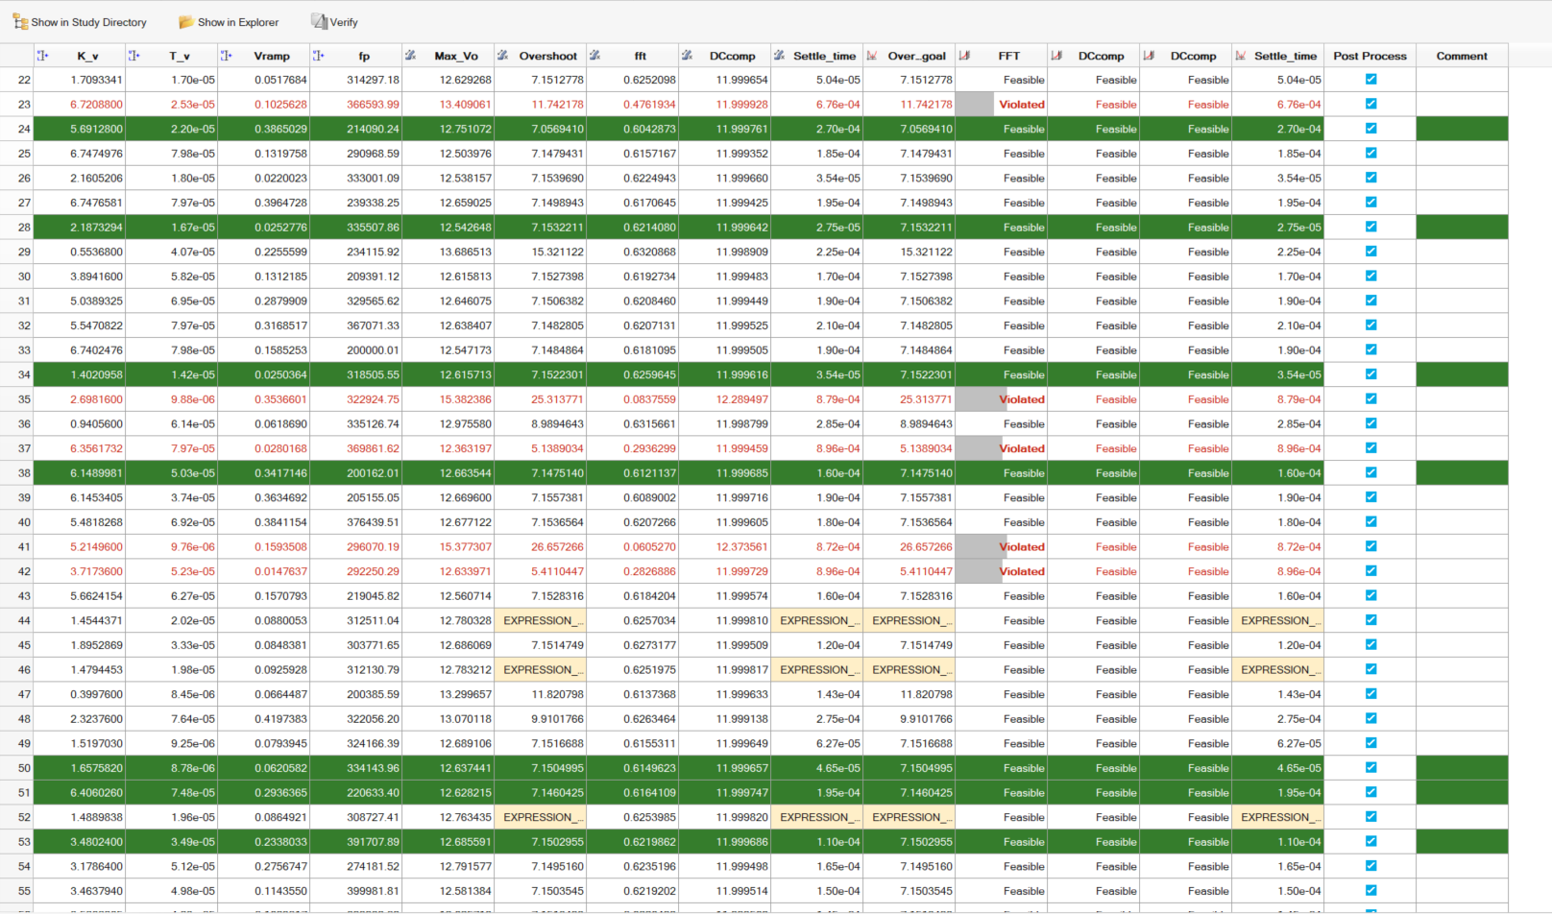The height and width of the screenshot is (914, 1552).
Task: Select K_v value 6.4060260
Action: pyautogui.click(x=96, y=793)
